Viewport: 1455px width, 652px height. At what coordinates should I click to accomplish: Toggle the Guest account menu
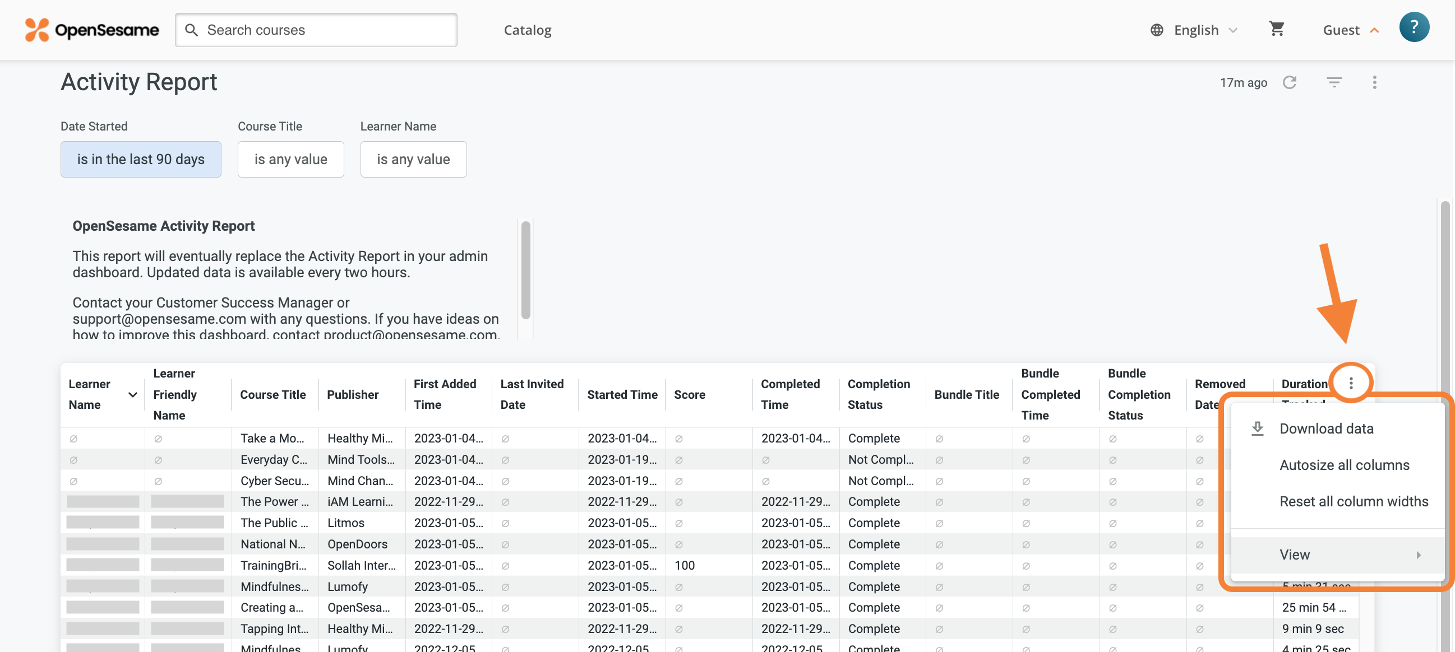point(1351,30)
